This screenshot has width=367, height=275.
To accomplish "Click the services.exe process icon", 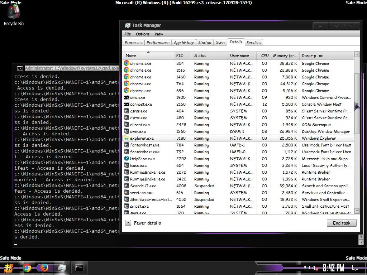I will (127, 192).
